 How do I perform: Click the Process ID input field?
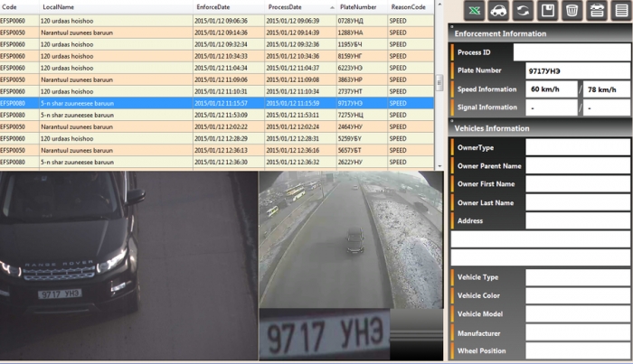[572, 52]
